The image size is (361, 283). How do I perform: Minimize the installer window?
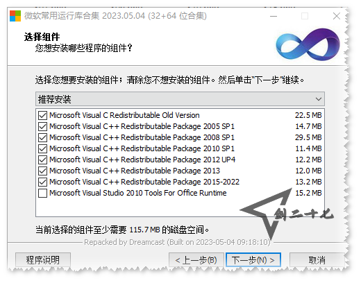274,16
